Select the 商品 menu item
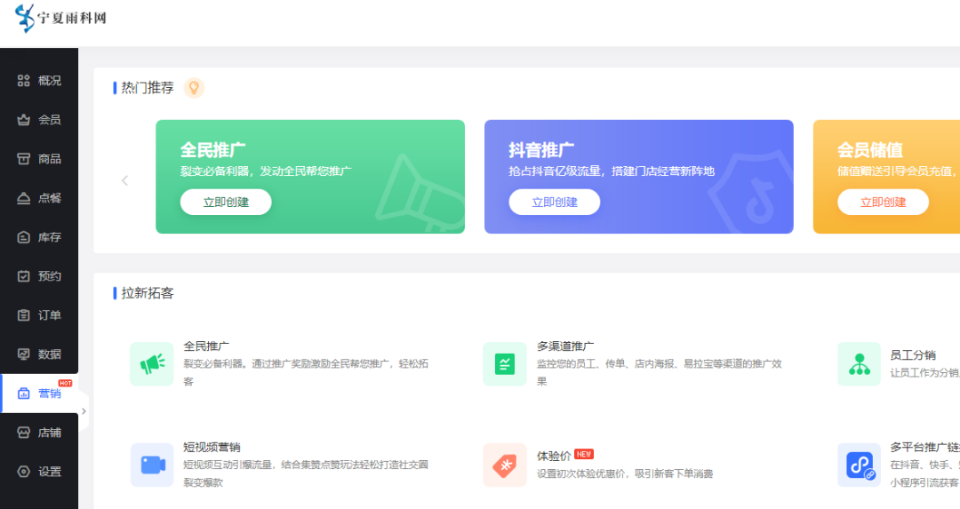The height and width of the screenshot is (509, 960). pos(39,159)
